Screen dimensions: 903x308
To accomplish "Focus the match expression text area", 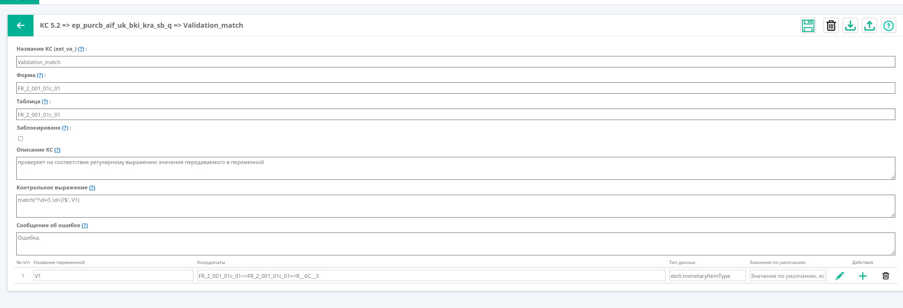I will (x=456, y=206).
